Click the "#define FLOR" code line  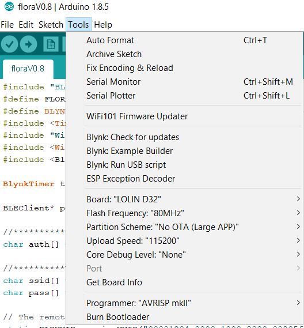pos(34,99)
